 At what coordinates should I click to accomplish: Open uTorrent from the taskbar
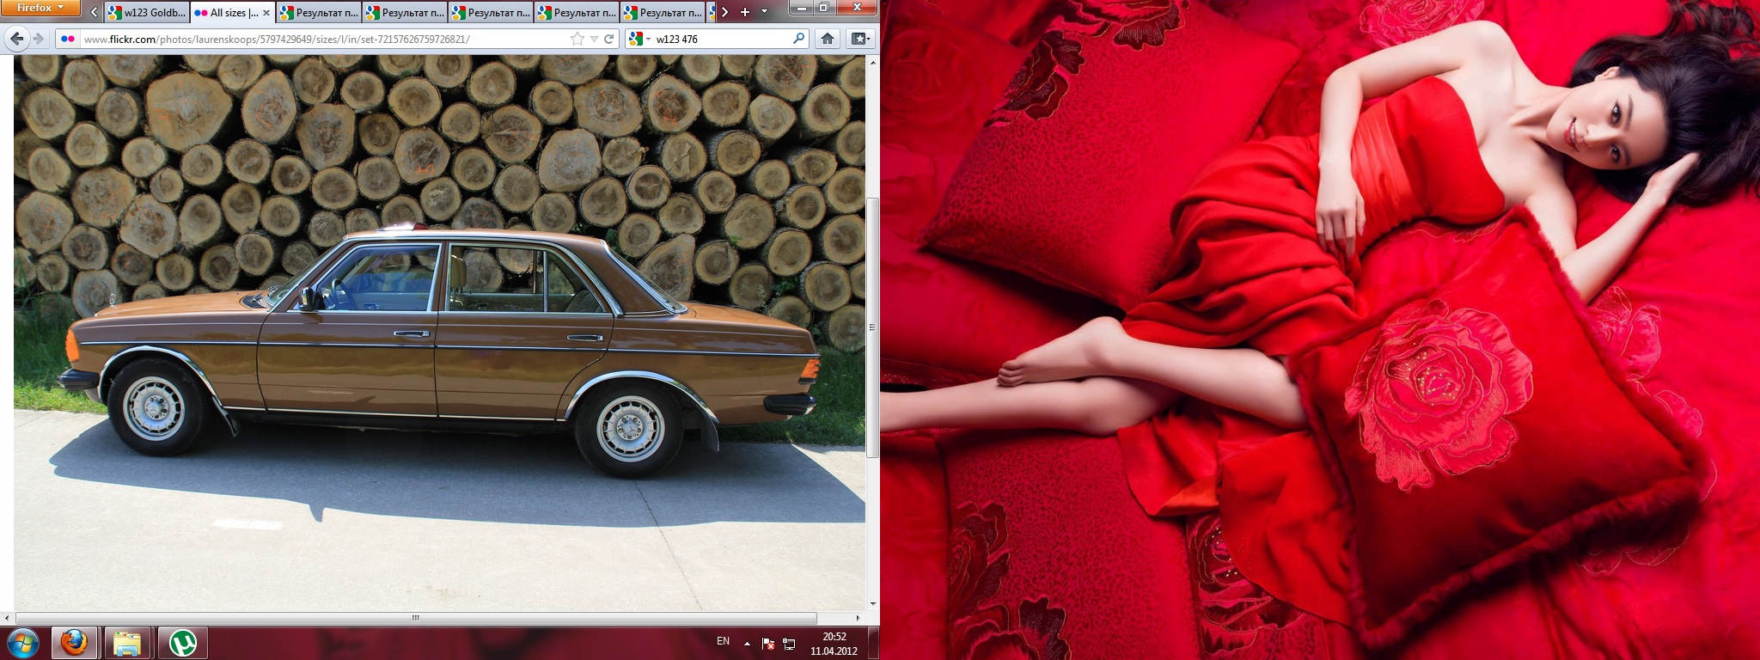pyautogui.click(x=183, y=643)
